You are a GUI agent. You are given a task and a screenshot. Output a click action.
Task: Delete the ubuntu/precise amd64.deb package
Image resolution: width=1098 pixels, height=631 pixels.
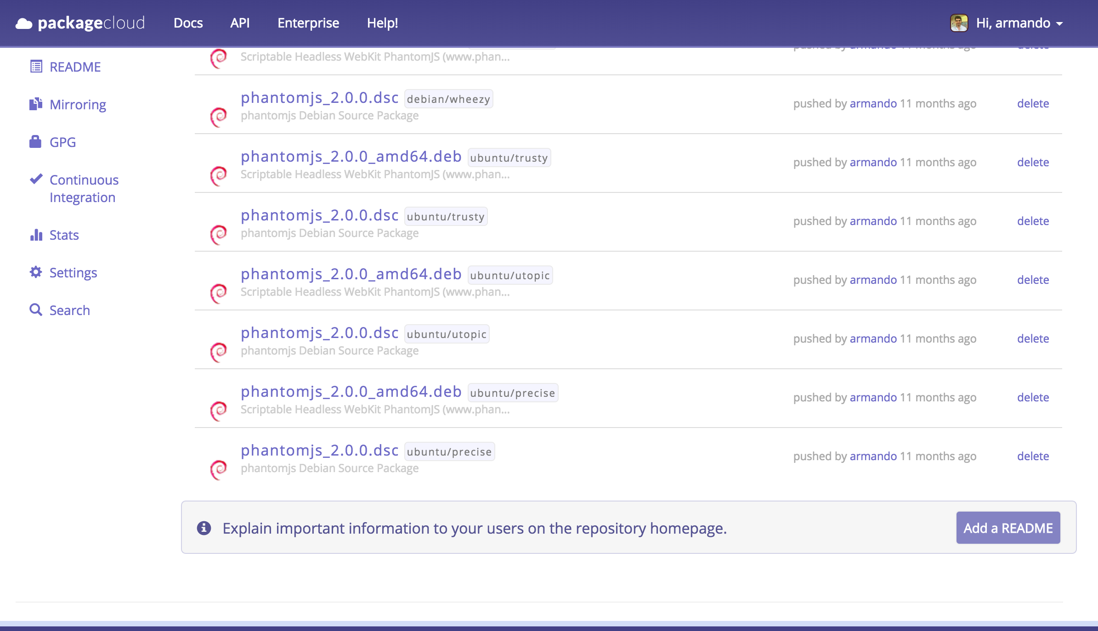[1033, 397]
